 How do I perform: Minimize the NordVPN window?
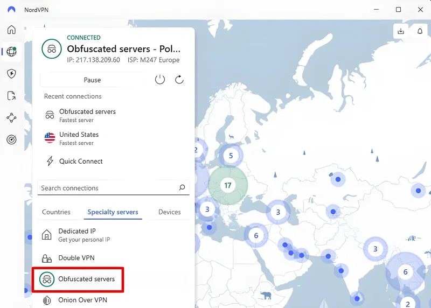click(376, 10)
